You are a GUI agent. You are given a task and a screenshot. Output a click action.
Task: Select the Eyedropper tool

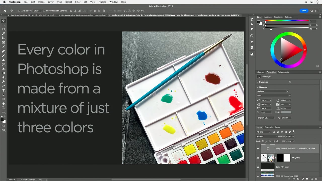(3, 47)
